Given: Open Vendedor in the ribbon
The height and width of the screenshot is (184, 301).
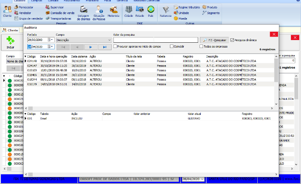Looking at the screenshot, I should (23, 13).
